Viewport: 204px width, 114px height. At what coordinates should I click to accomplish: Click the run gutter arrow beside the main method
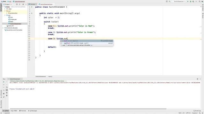(32, 13)
